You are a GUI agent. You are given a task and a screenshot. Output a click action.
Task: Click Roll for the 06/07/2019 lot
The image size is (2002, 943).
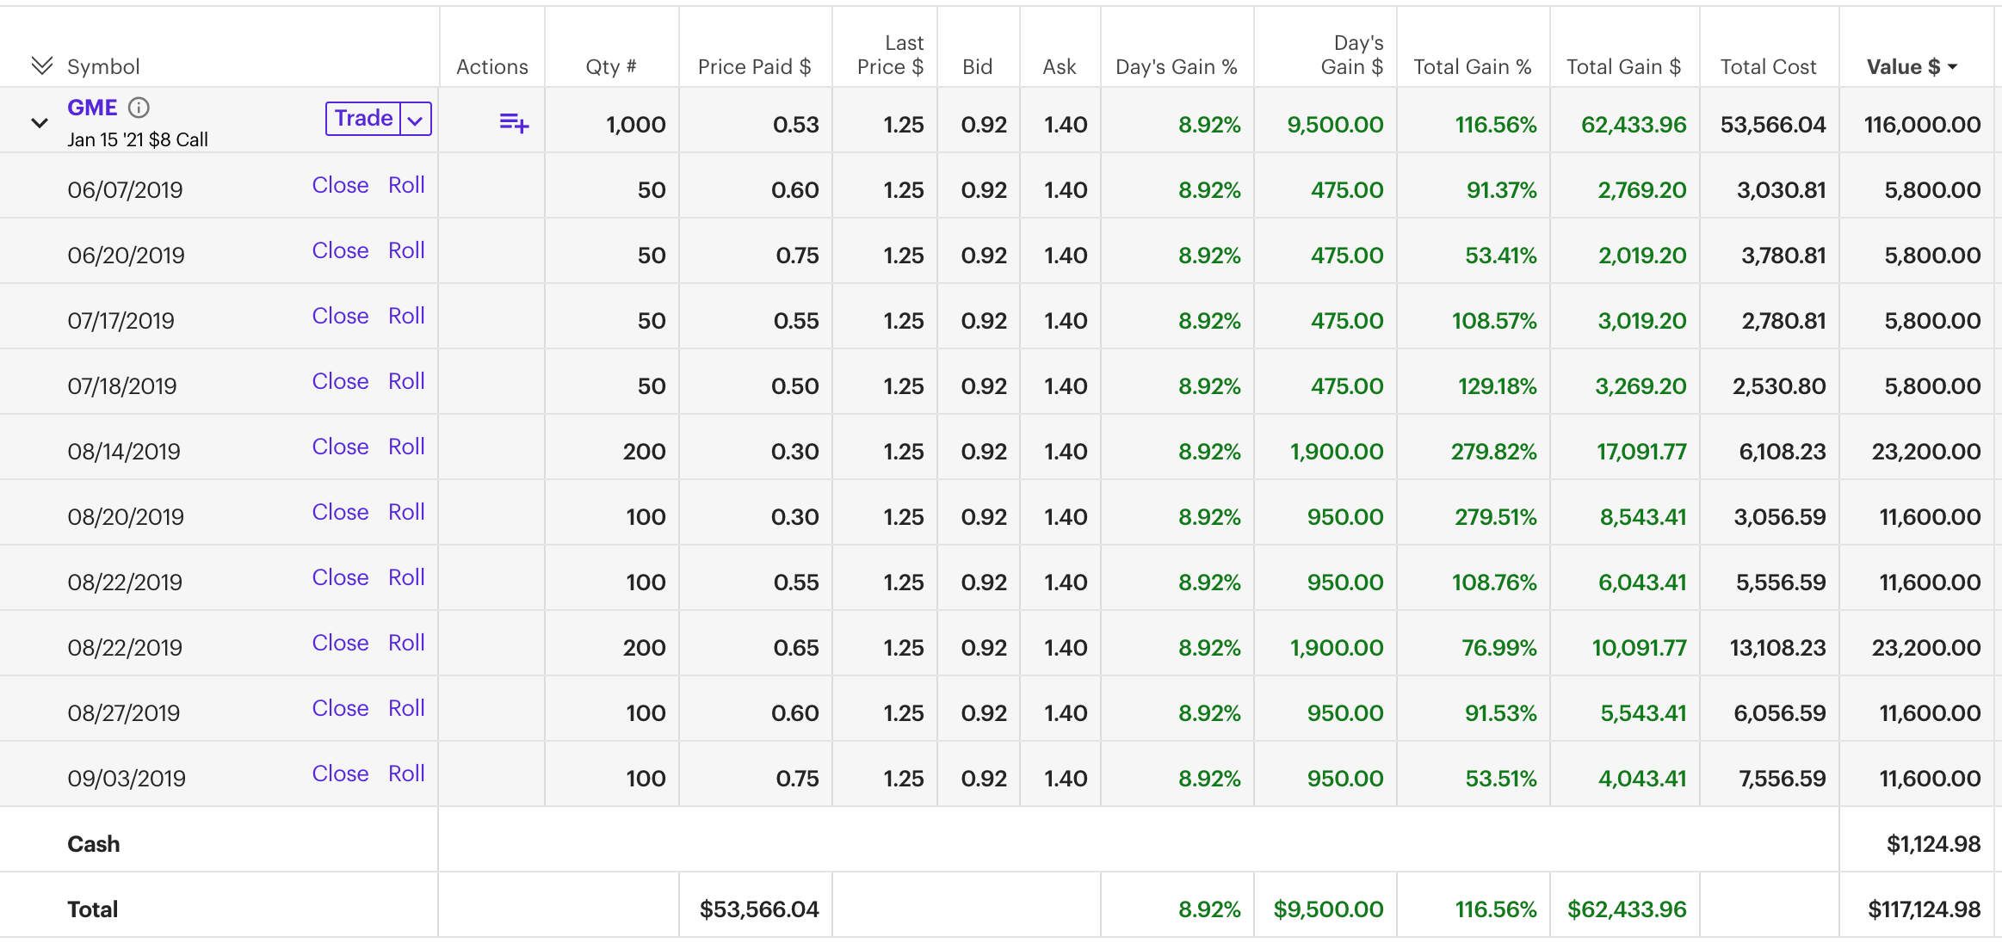click(406, 185)
